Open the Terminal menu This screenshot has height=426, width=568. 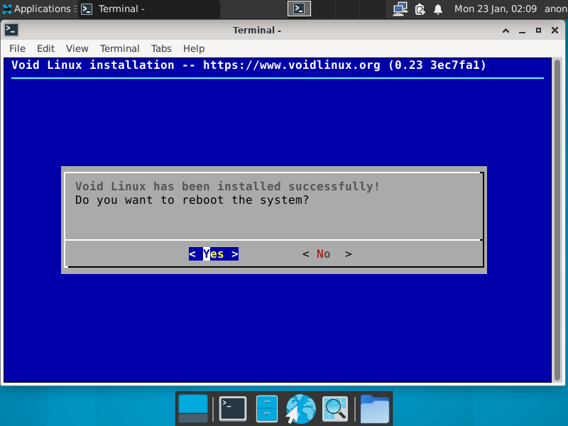tap(119, 48)
